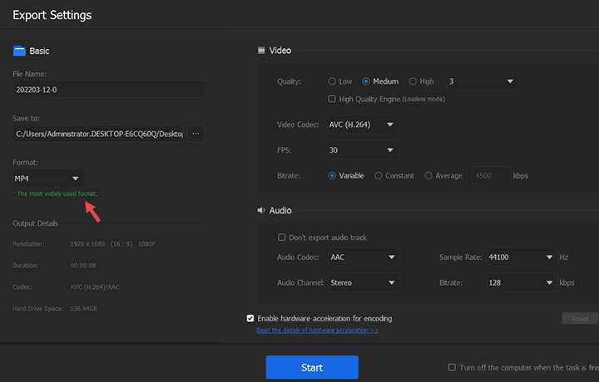Click the Audio section speaker icon
The image size is (599, 382).
262,211
